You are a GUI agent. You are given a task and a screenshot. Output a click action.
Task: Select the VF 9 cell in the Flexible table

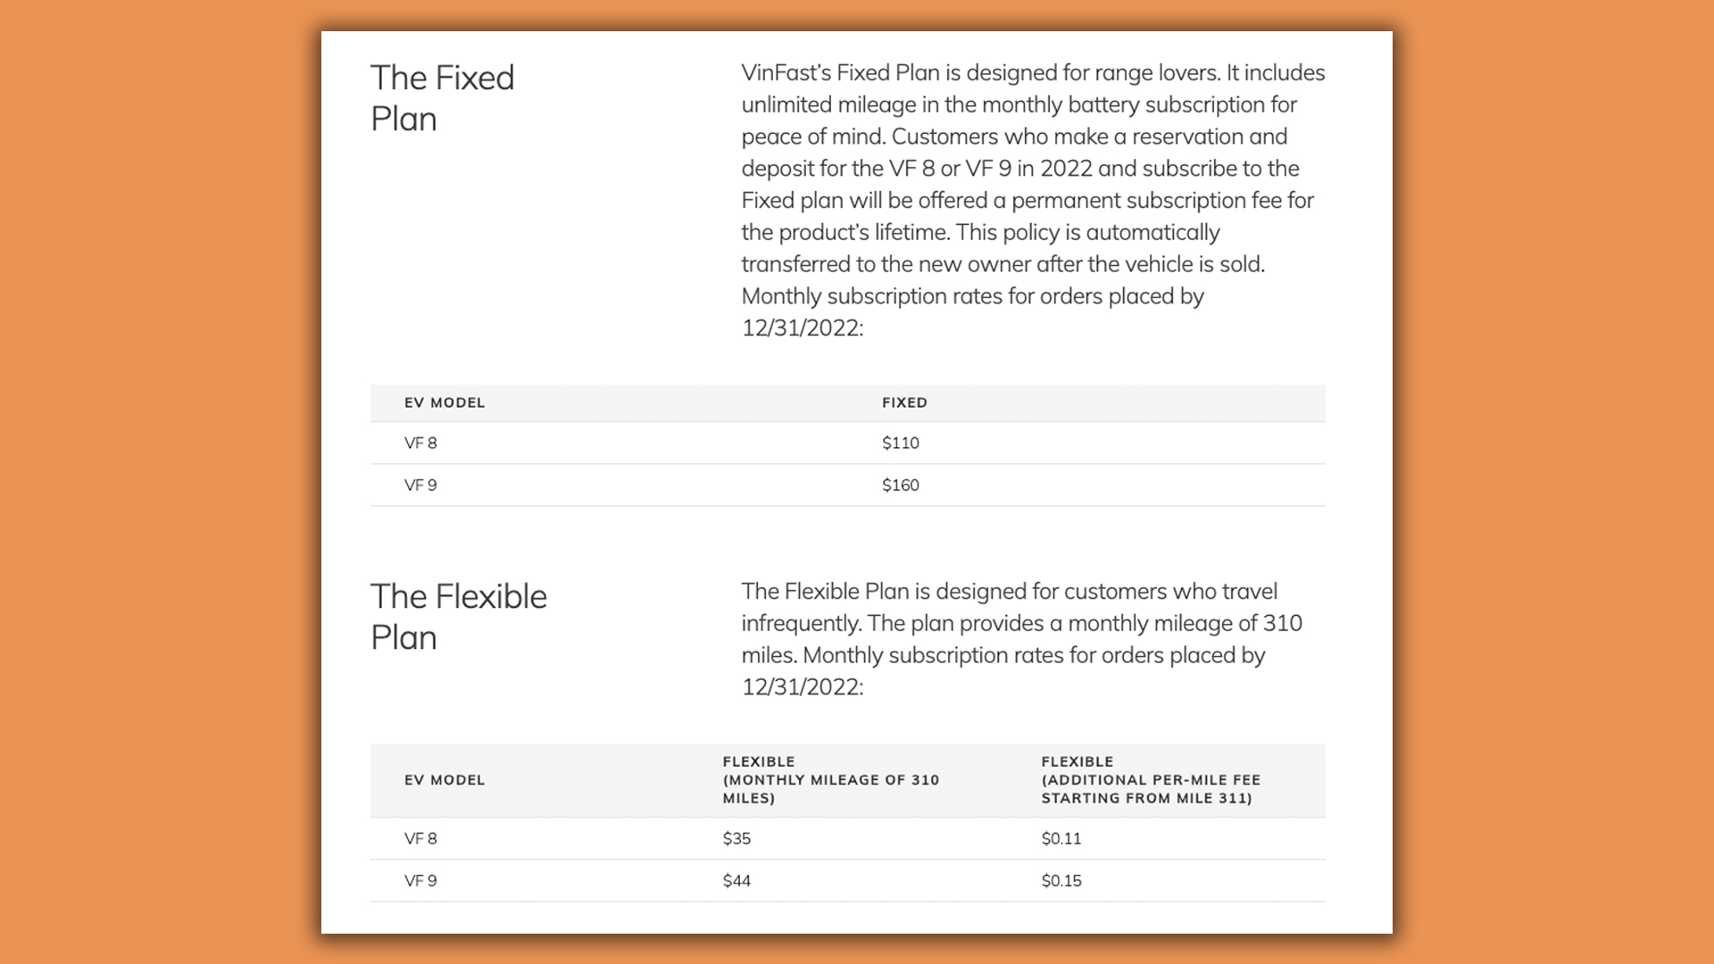[x=420, y=881]
